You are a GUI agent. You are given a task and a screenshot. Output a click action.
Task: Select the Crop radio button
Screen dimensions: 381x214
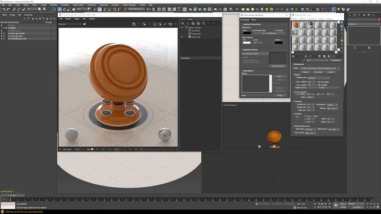(x=305, y=117)
